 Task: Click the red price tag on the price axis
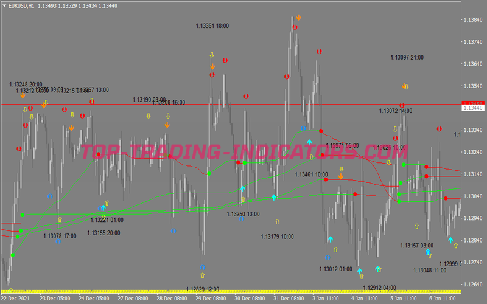click(x=473, y=103)
